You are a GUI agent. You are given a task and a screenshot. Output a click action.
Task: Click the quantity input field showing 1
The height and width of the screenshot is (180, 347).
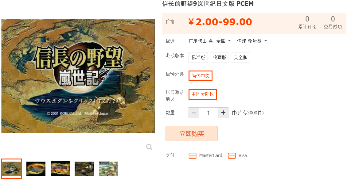(x=209, y=113)
